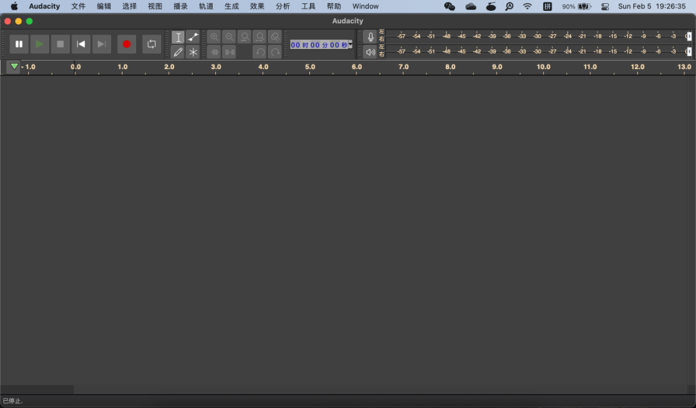Open the time format dropdown arrow

[350, 45]
